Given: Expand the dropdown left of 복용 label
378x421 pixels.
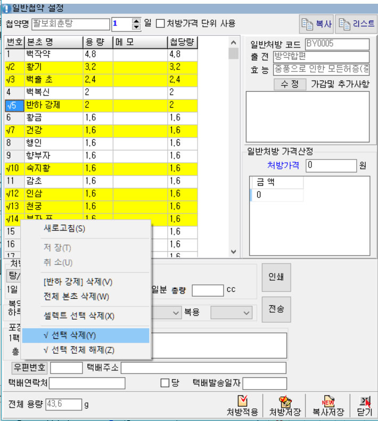Looking at the screenshot, I should [176, 312].
